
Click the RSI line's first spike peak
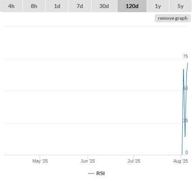point(183,70)
